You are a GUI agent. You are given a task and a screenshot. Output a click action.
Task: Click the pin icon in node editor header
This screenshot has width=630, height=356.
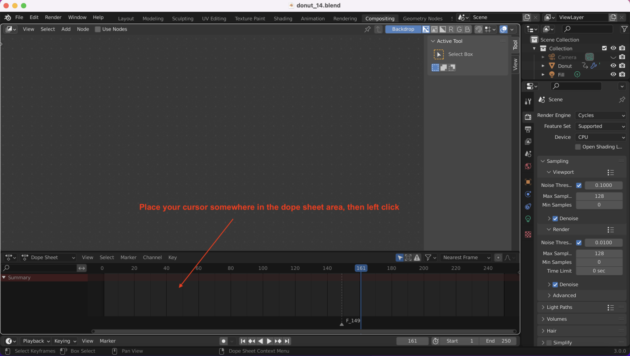tap(367, 29)
